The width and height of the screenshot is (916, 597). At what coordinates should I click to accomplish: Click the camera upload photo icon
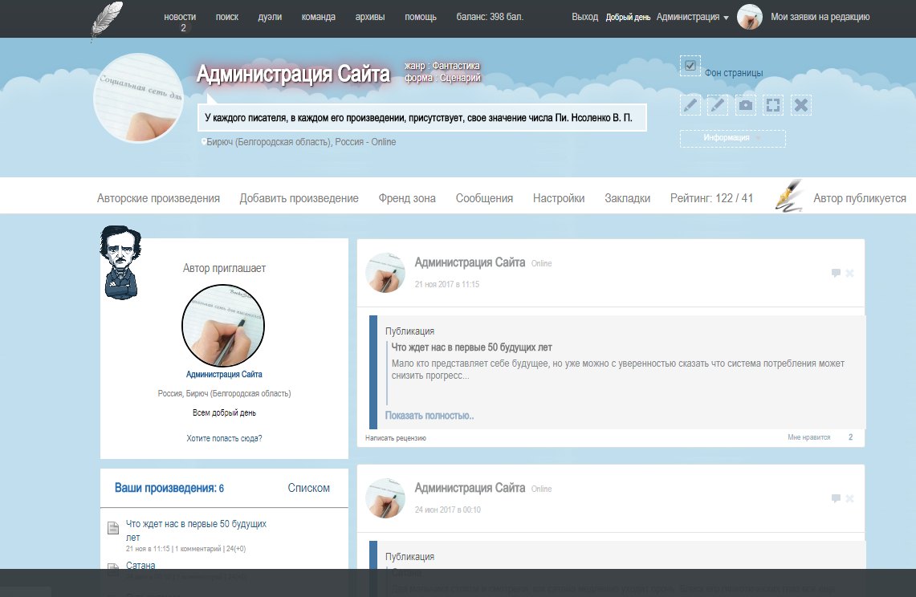coord(746,105)
